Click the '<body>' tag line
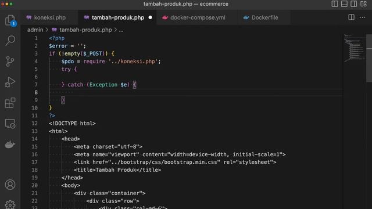Image resolution: width=372 pixels, height=209 pixels. point(71,185)
